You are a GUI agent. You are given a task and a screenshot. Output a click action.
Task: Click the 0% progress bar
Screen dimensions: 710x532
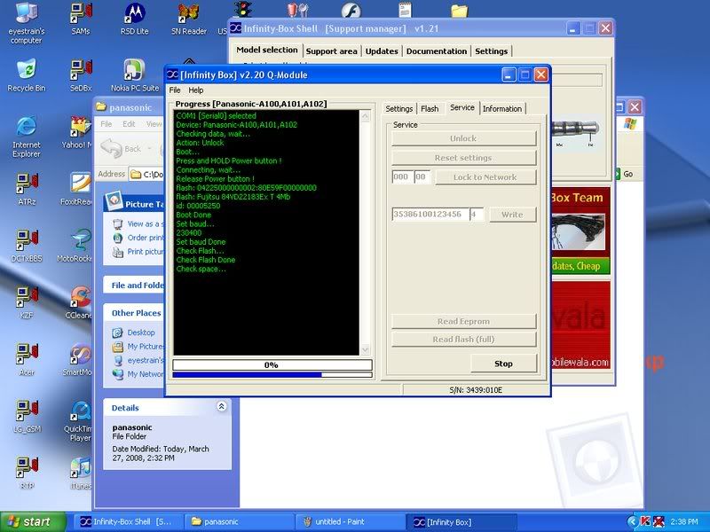coord(272,364)
